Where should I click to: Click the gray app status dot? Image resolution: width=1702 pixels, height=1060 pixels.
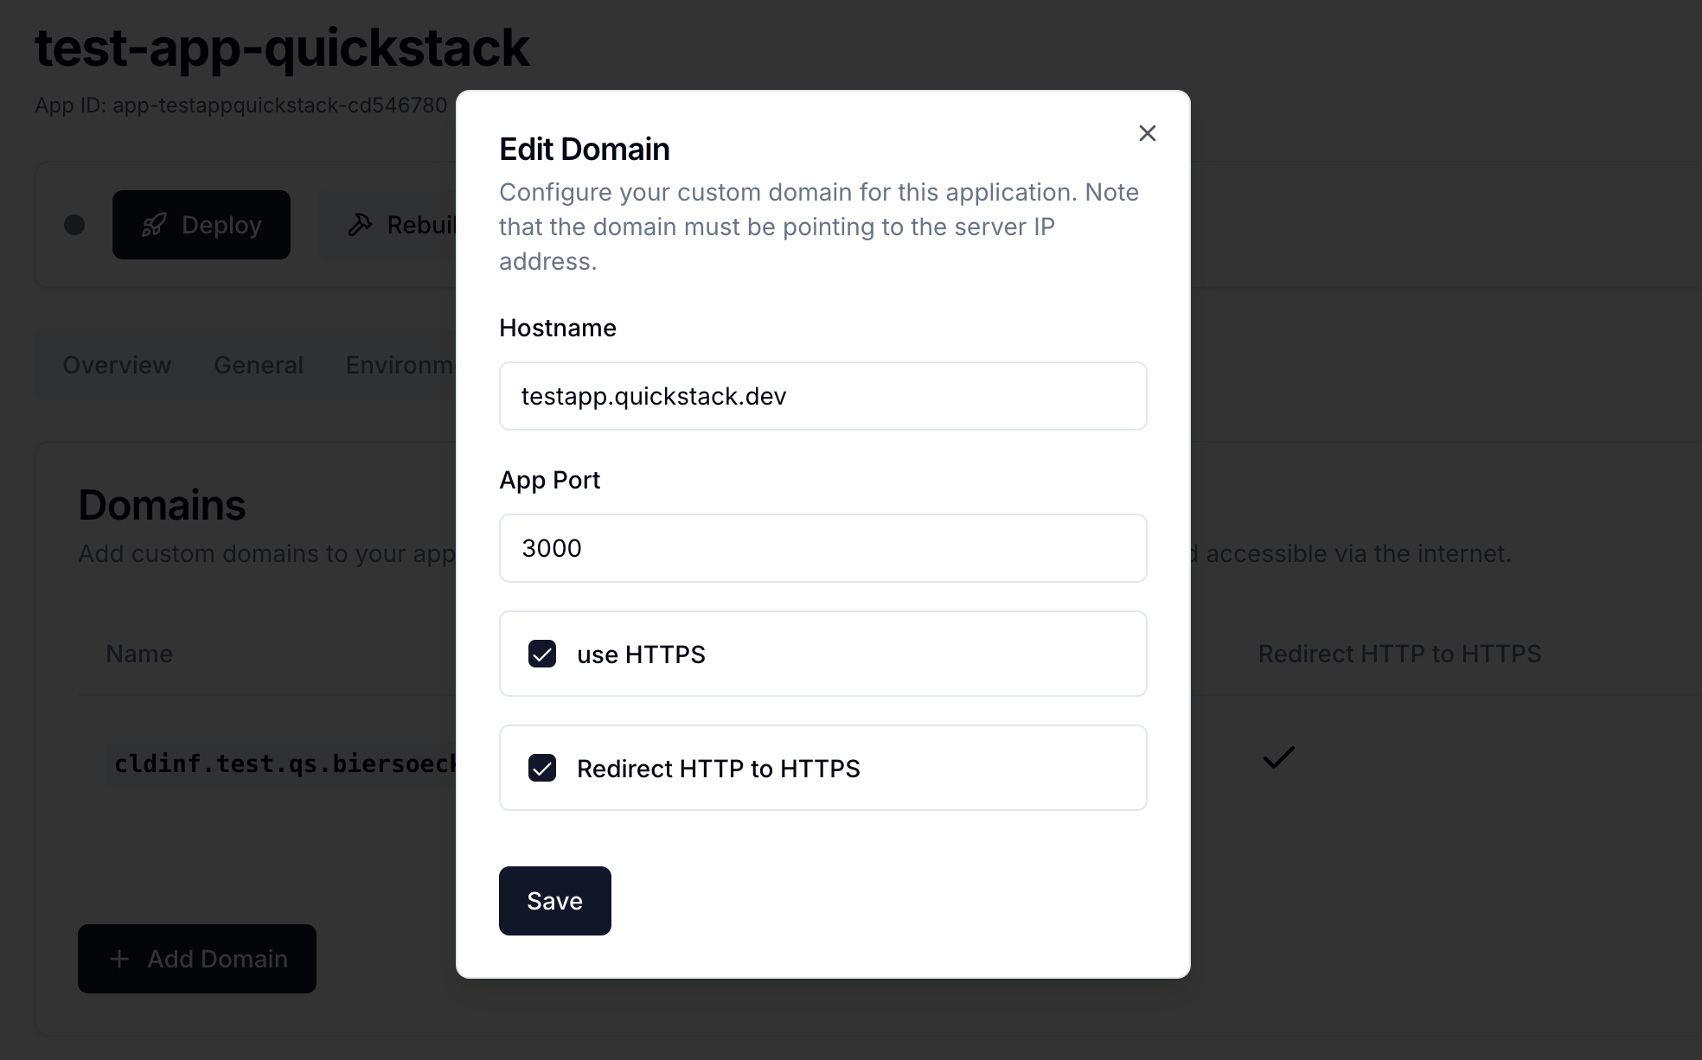[x=74, y=225]
